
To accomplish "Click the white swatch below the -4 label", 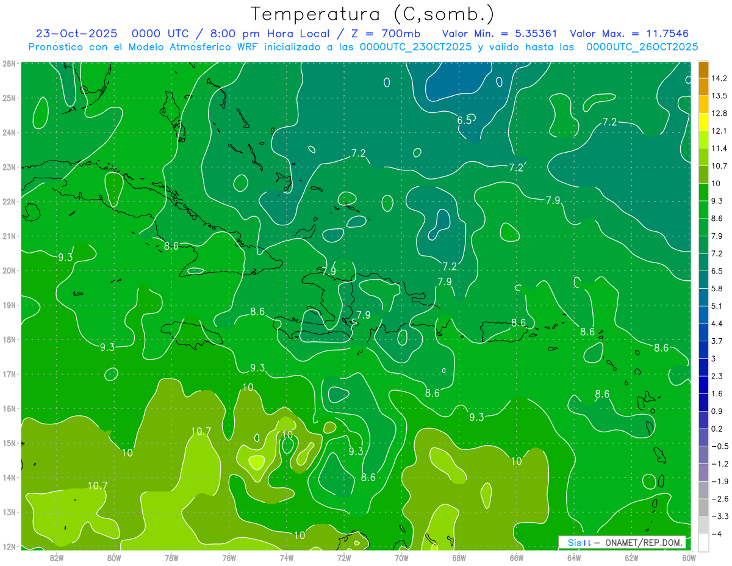I will click(x=703, y=542).
